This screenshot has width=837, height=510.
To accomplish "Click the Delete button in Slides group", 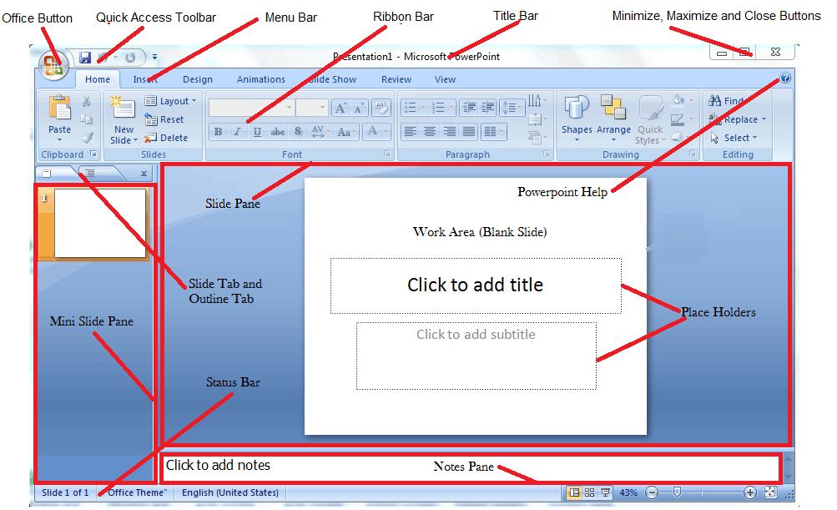I will [x=166, y=138].
